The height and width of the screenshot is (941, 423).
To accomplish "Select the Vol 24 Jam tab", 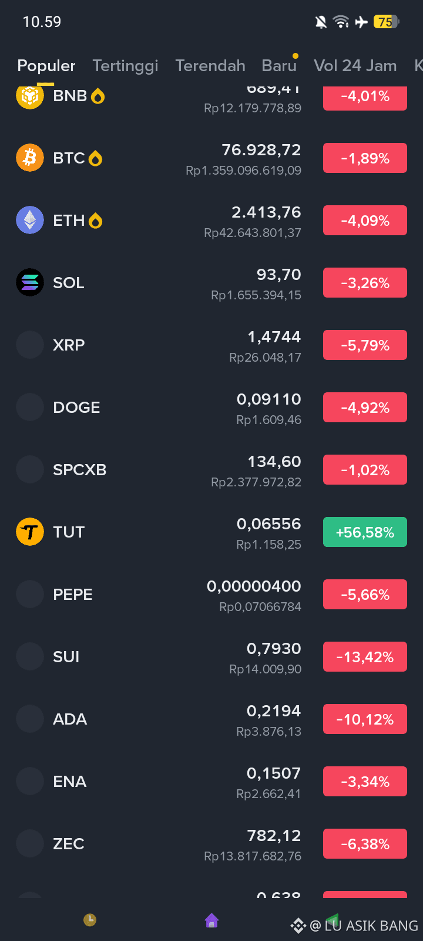I will (x=355, y=66).
